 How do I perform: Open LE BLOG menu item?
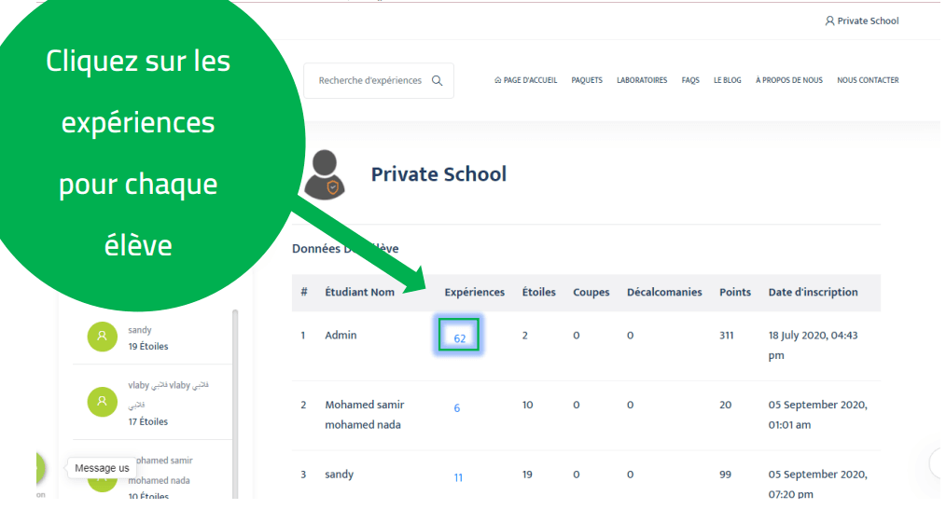point(728,81)
